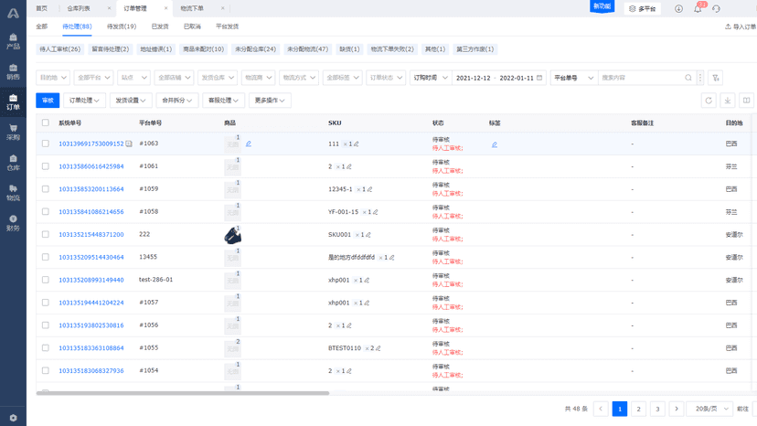Open the notification bell

pyautogui.click(x=698, y=9)
